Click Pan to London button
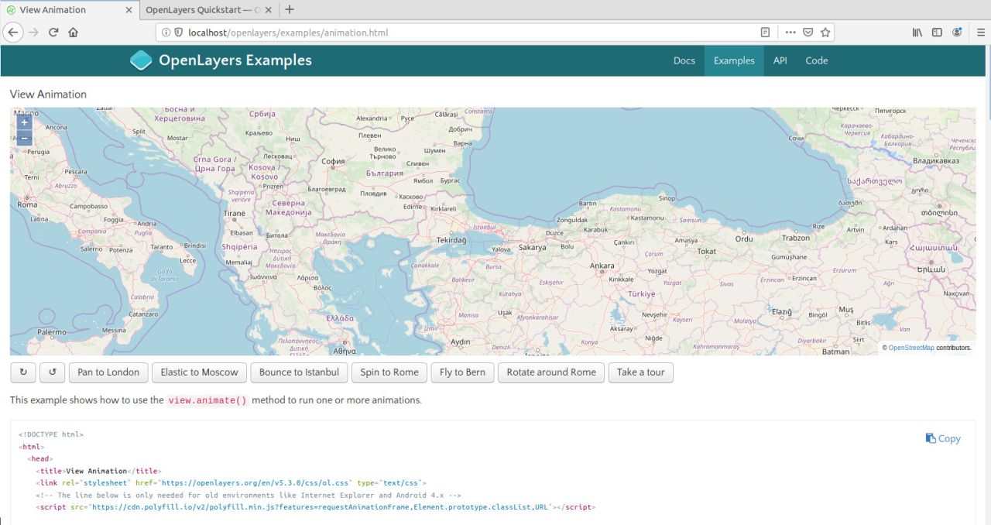 108,372
